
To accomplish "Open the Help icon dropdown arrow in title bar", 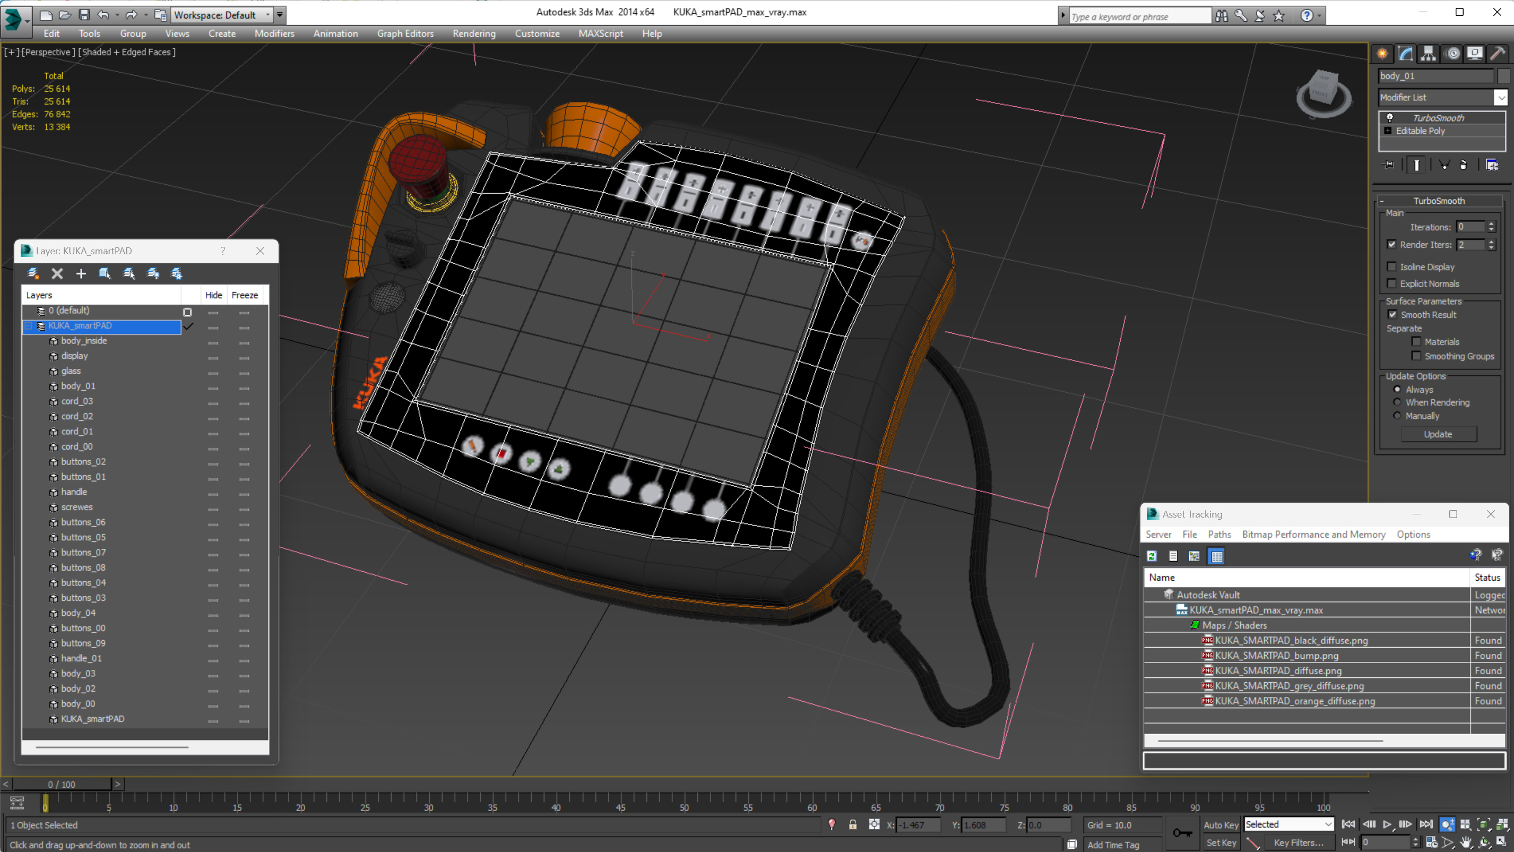I will coord(1319,16).
